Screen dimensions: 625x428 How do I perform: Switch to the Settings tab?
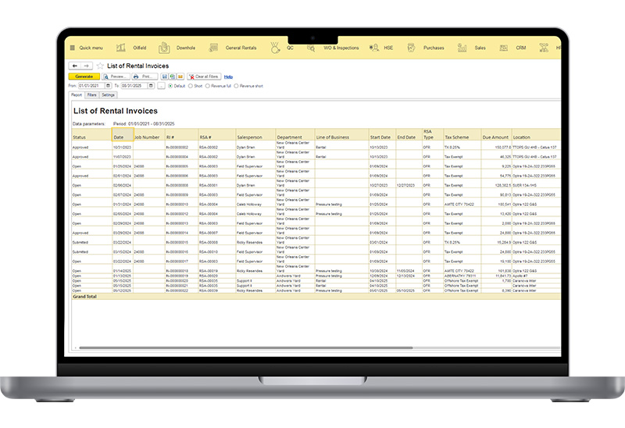click(x=108, y=95)
